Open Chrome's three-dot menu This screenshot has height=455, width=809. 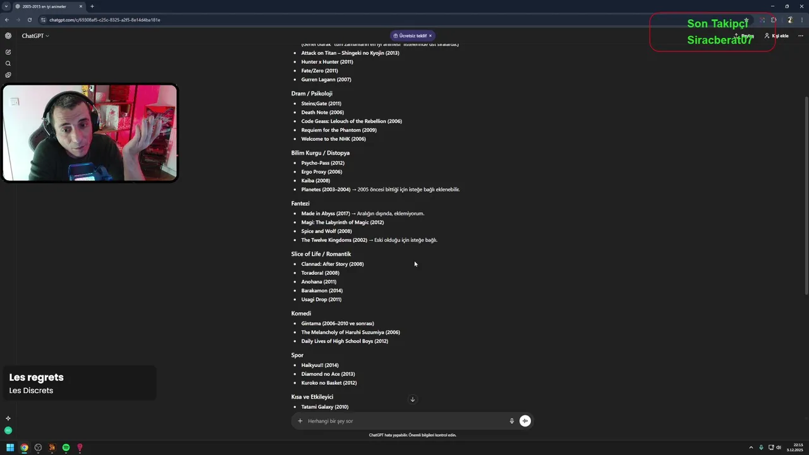click(x=801, y=20)
